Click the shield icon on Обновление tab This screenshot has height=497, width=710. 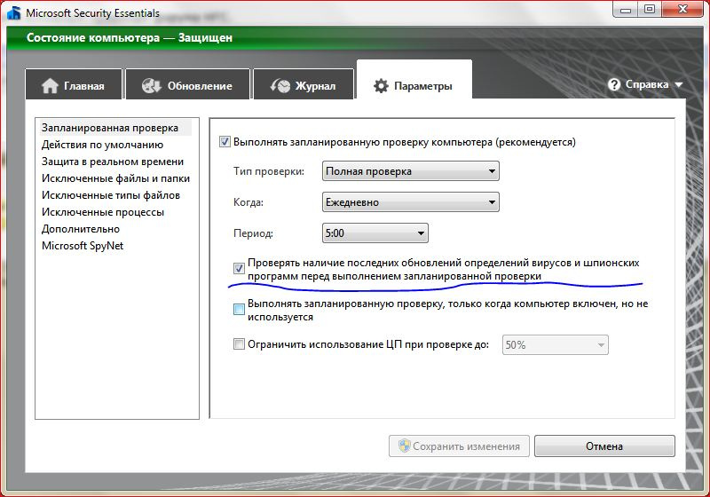pos(152,86)
